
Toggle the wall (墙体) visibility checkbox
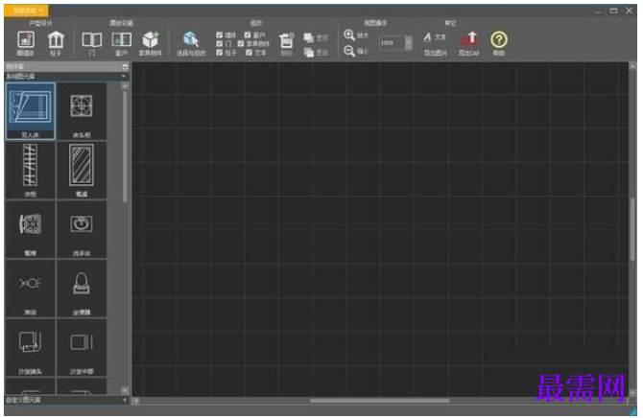click(x=220, y=35)
